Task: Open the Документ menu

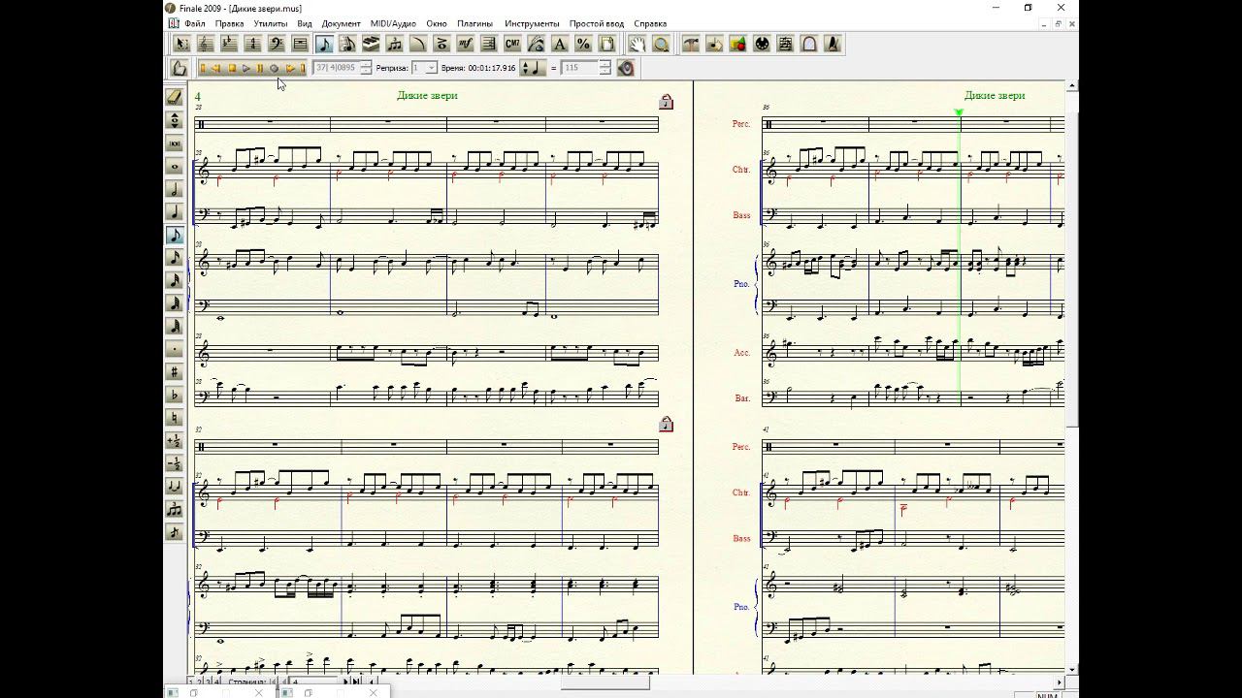Action: tap(341, 23)
